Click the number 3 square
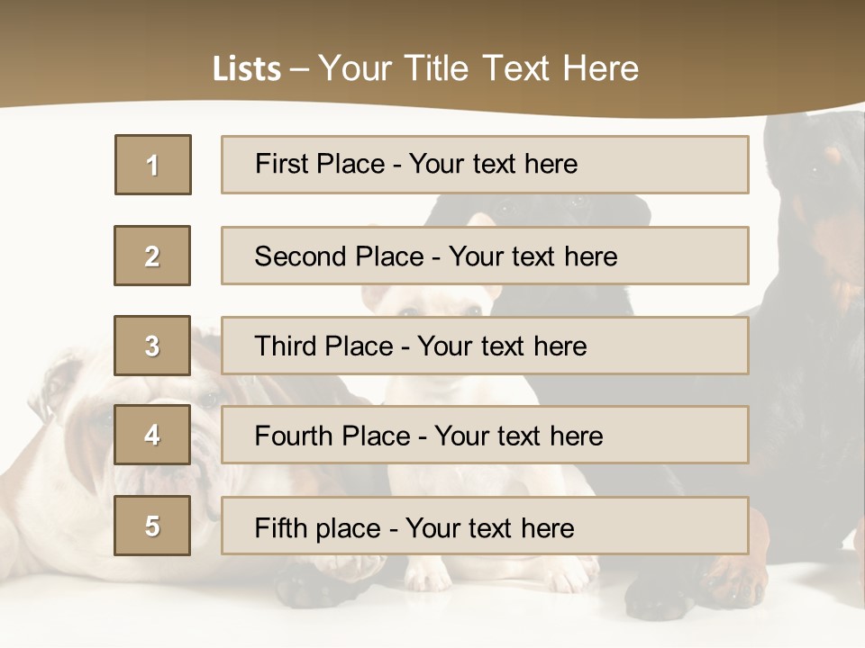 tap(152, 346)
